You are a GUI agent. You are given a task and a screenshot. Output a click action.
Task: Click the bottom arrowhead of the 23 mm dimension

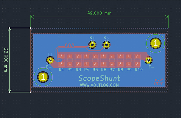[x=9, y=90]
